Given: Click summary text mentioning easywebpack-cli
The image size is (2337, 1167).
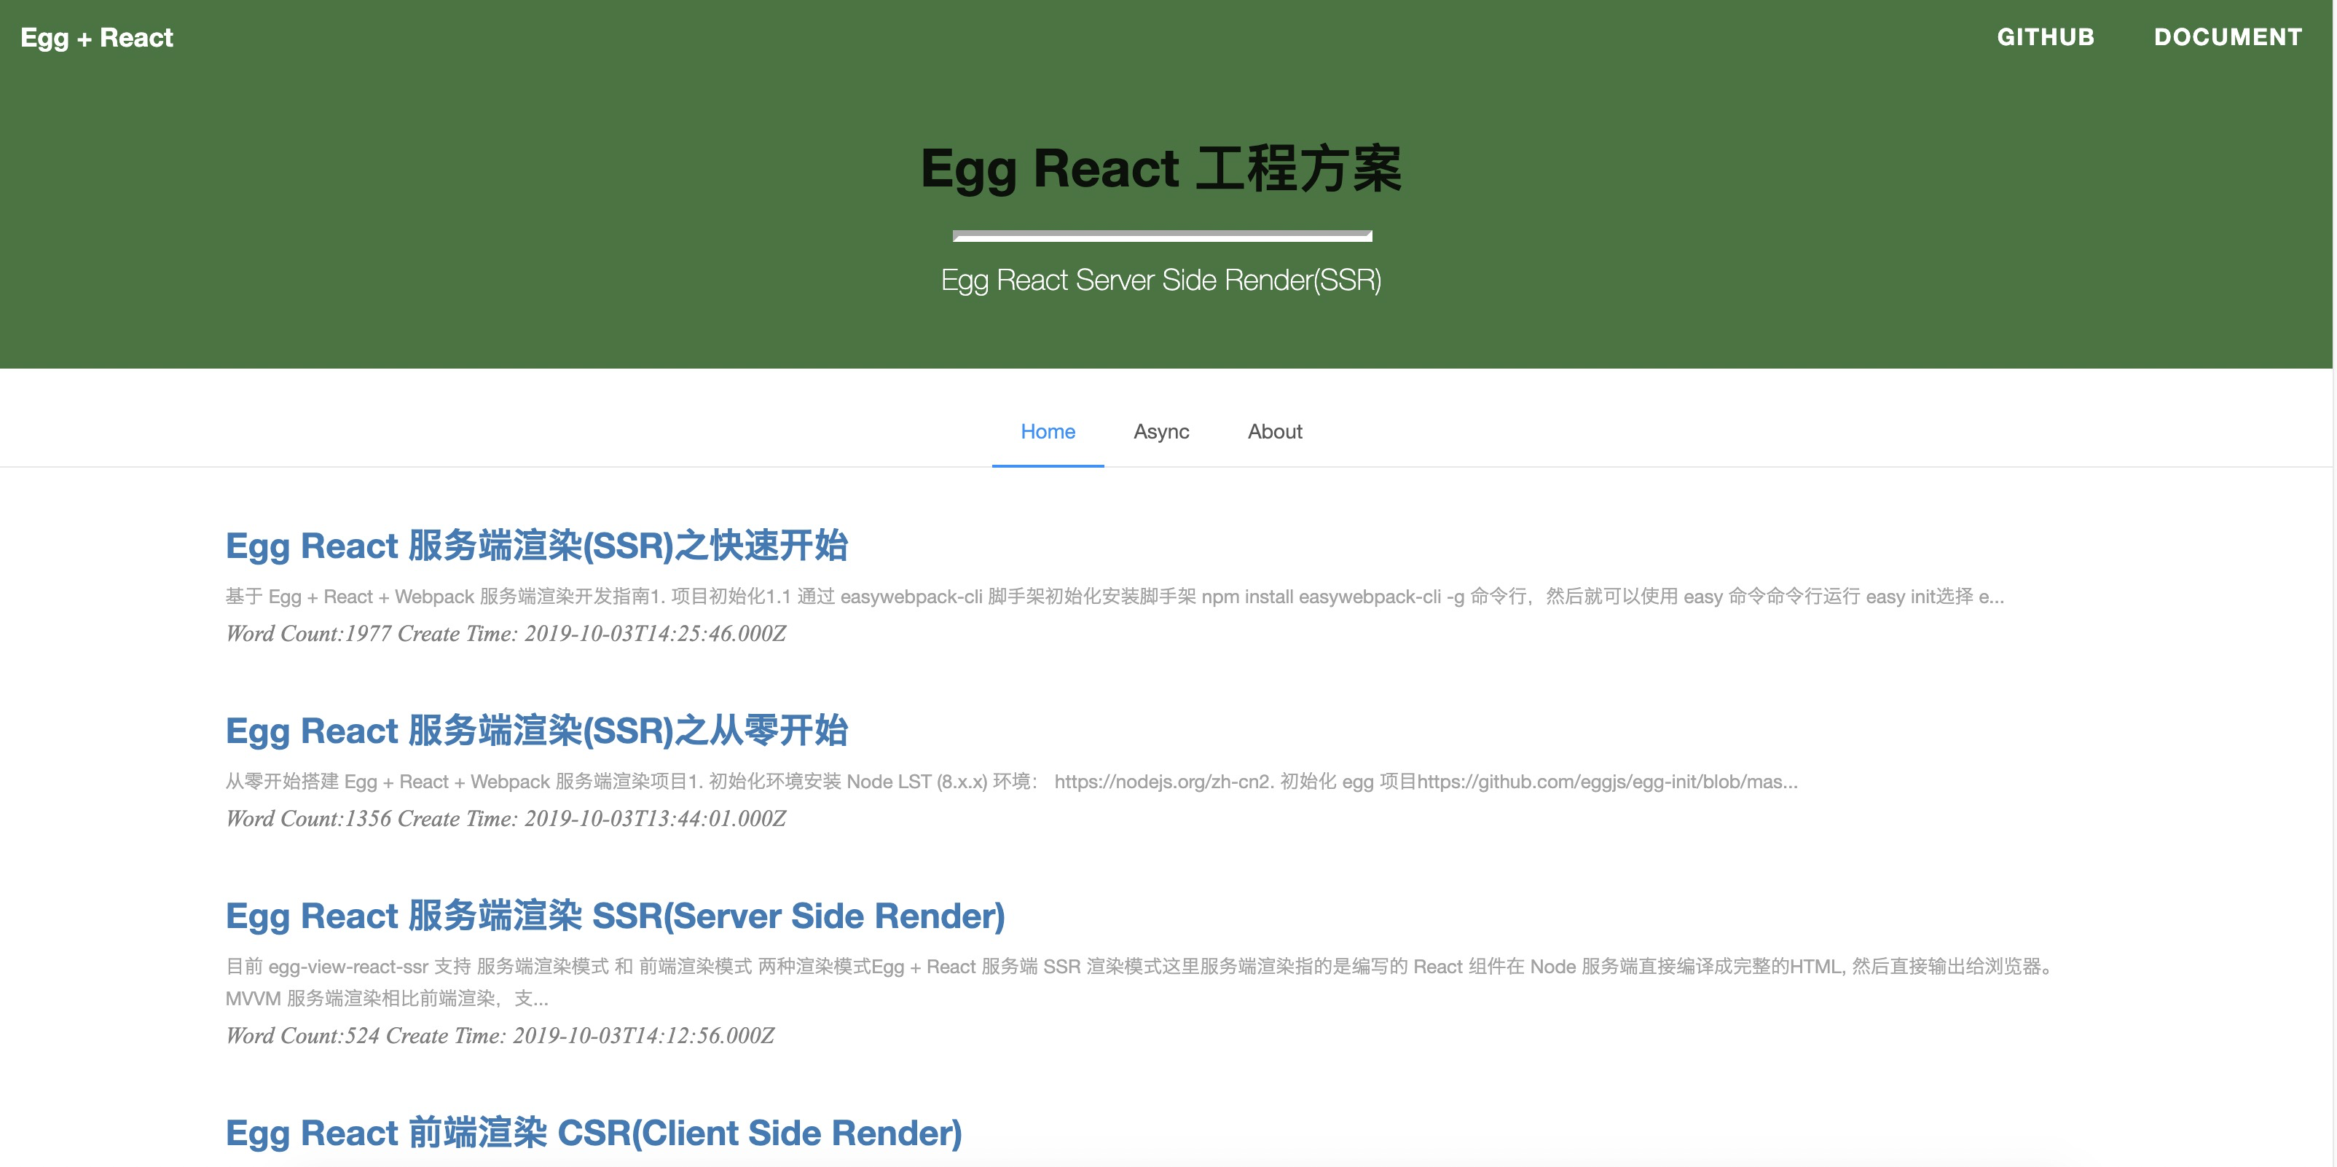Looking at the screenshot, I should (x=1114, y=596).
